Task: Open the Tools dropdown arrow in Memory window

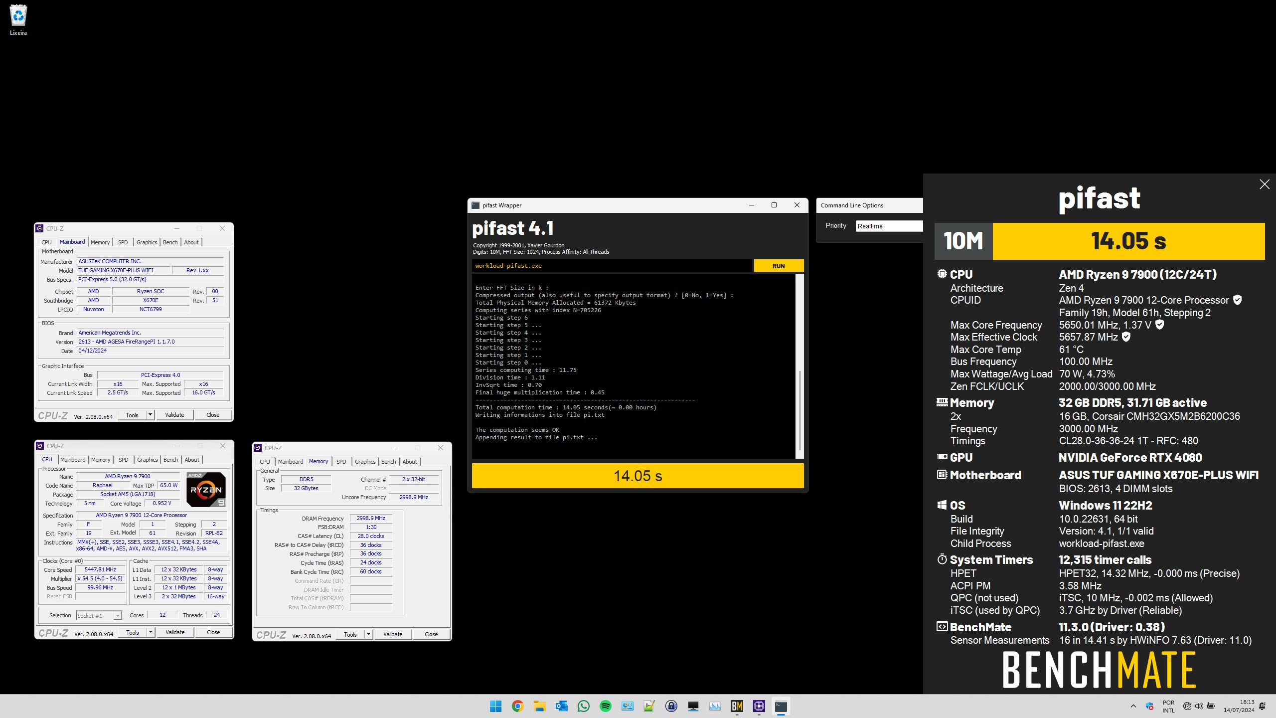Action: click(x=368, y=634)
